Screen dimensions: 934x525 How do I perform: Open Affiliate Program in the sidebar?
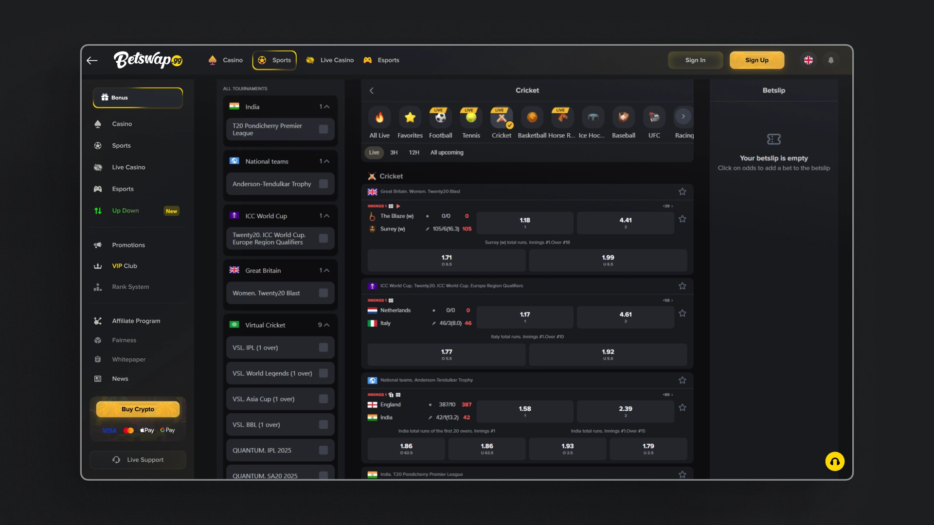[136, 321]
